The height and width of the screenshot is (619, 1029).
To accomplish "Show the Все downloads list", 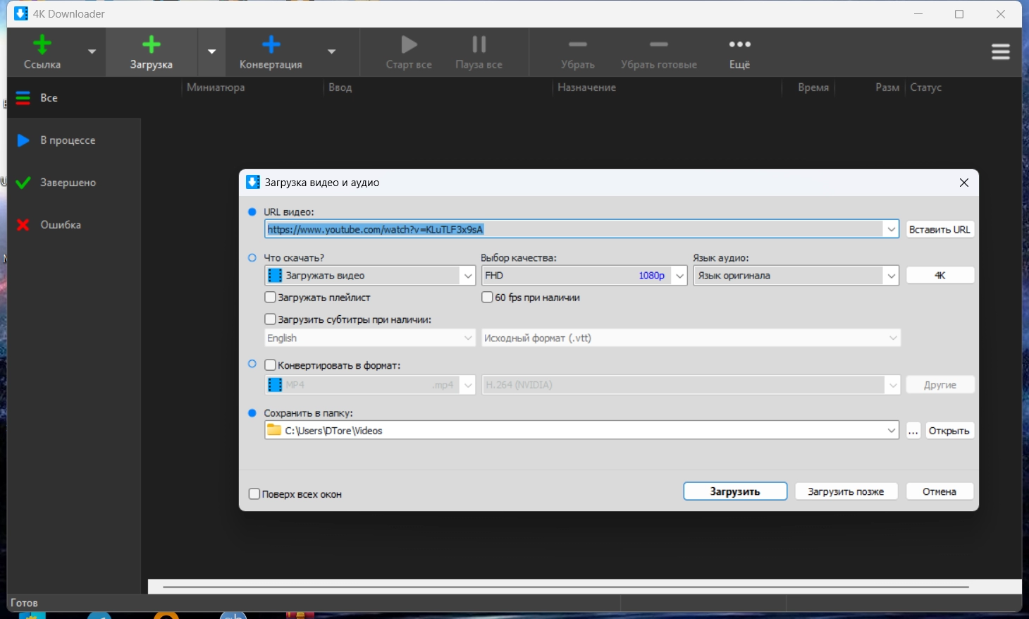I will pos(74,98).
